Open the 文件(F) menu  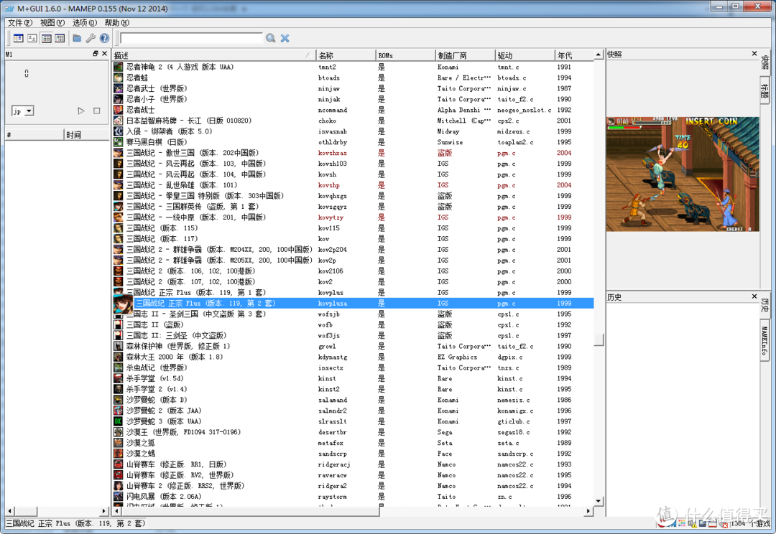[20, 23]
